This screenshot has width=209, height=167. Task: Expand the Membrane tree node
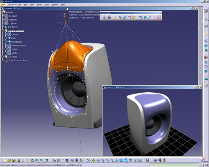point(5,41)
